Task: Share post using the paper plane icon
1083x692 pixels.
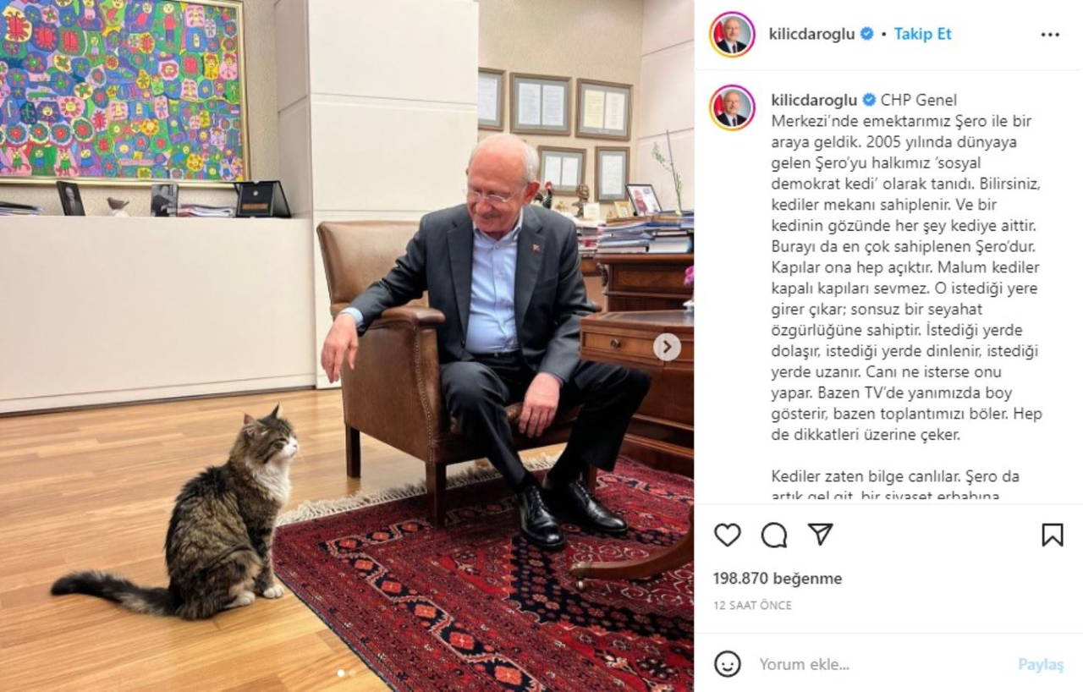Action: tap(820, 535)
